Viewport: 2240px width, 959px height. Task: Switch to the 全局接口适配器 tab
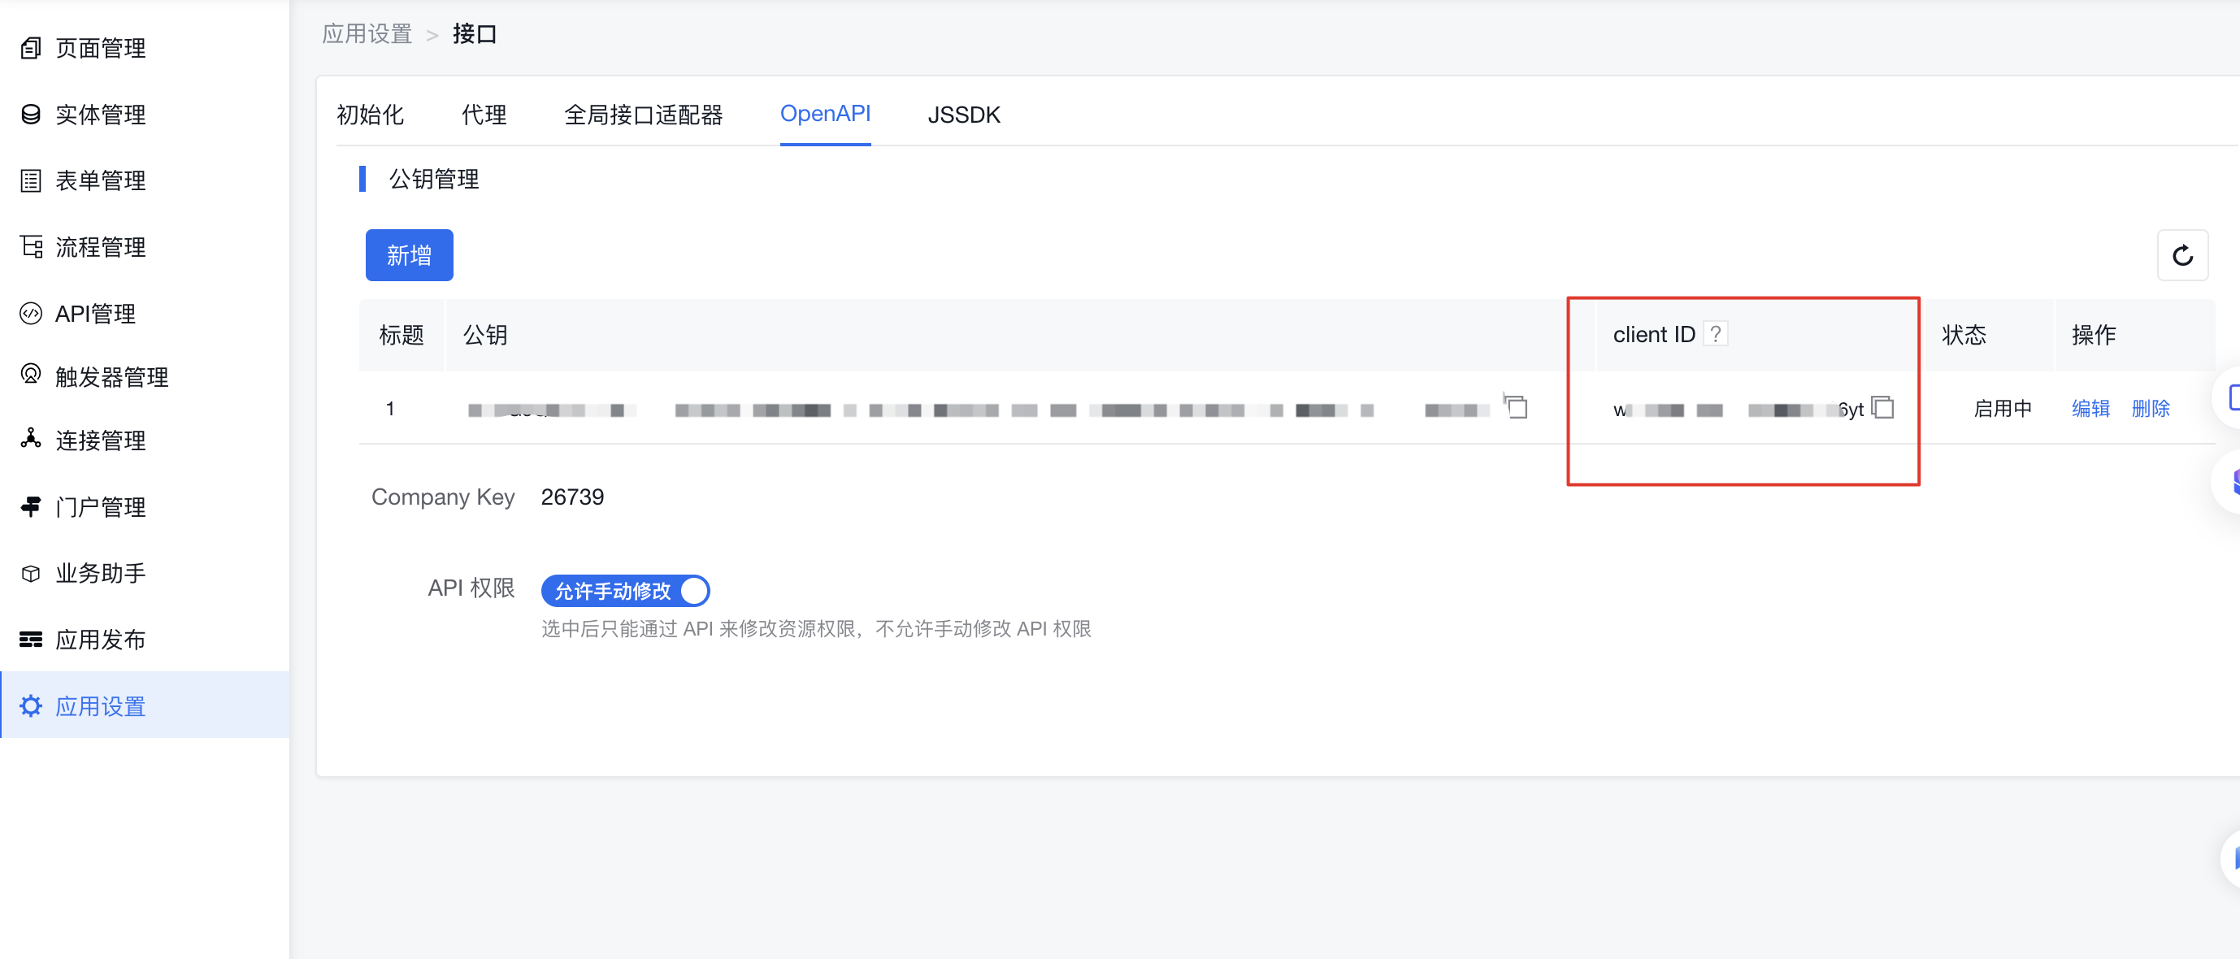(x=643, y=114)
